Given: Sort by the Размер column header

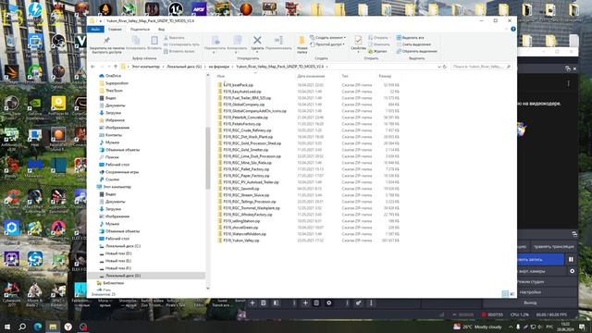Looking at the screenshot, I should pyautogui.click(x=385, y=76).
